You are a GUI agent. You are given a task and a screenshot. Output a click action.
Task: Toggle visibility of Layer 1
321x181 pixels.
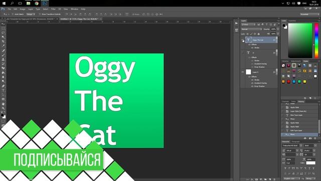pos(243,72)
